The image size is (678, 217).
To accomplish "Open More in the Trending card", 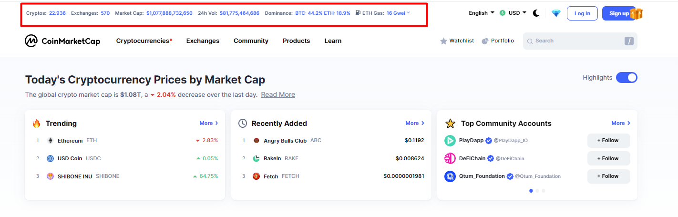I will 209,123.
